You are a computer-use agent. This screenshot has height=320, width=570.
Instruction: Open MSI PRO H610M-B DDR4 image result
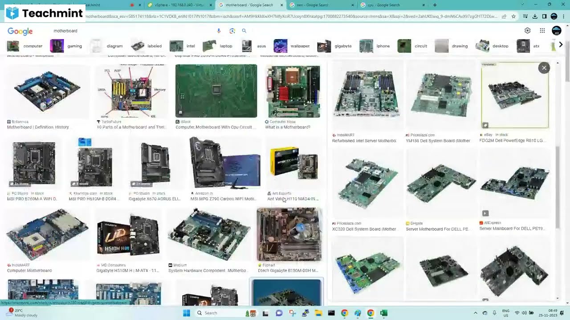click(94, 164)
